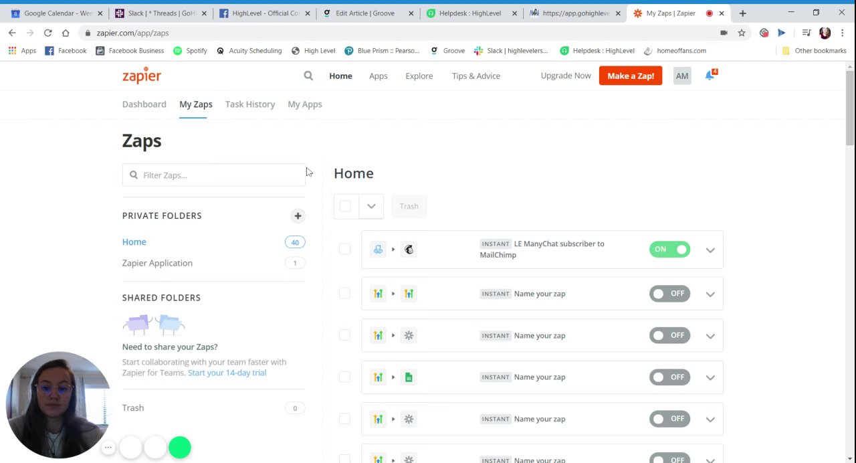Select the Home private folder
This screenshot has height=463, width=856.
click(134, 242)
